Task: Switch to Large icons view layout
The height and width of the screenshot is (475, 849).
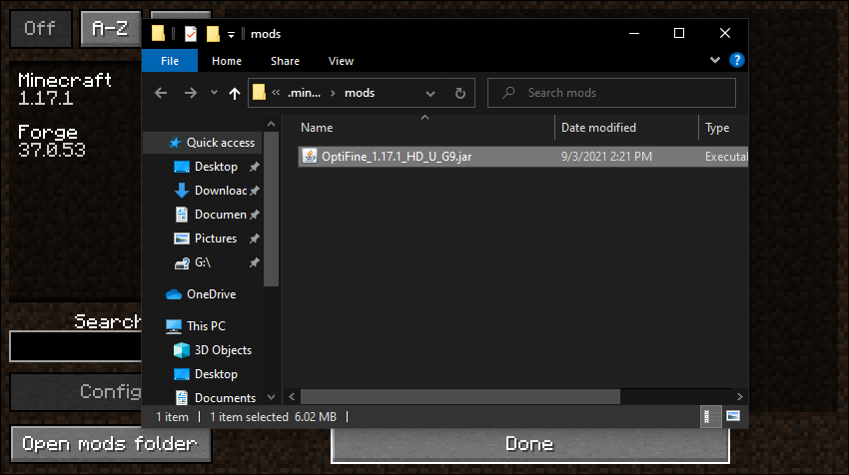Action: pos(733,416)
